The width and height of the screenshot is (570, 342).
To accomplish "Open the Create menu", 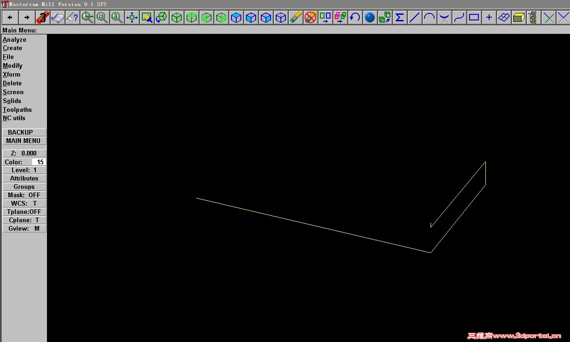I will click(12, 48).
